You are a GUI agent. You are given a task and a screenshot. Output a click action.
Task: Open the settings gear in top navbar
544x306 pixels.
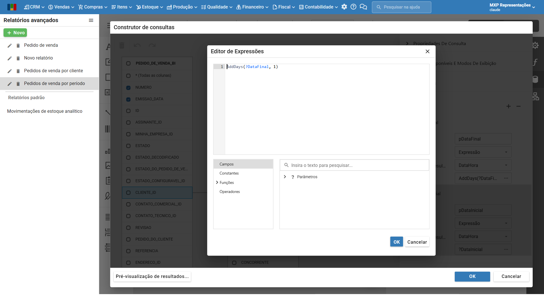pos(344,7)
